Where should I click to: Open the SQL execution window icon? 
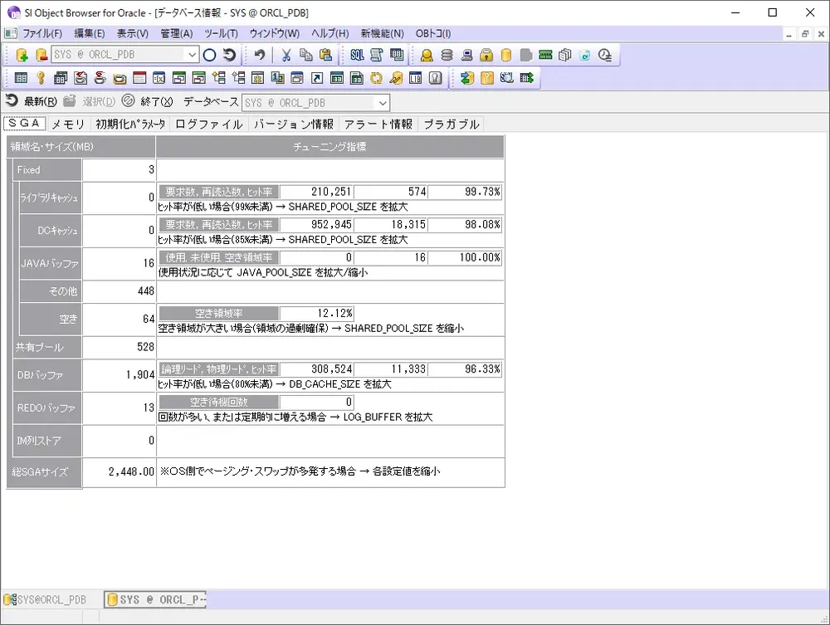pos(357,55)
